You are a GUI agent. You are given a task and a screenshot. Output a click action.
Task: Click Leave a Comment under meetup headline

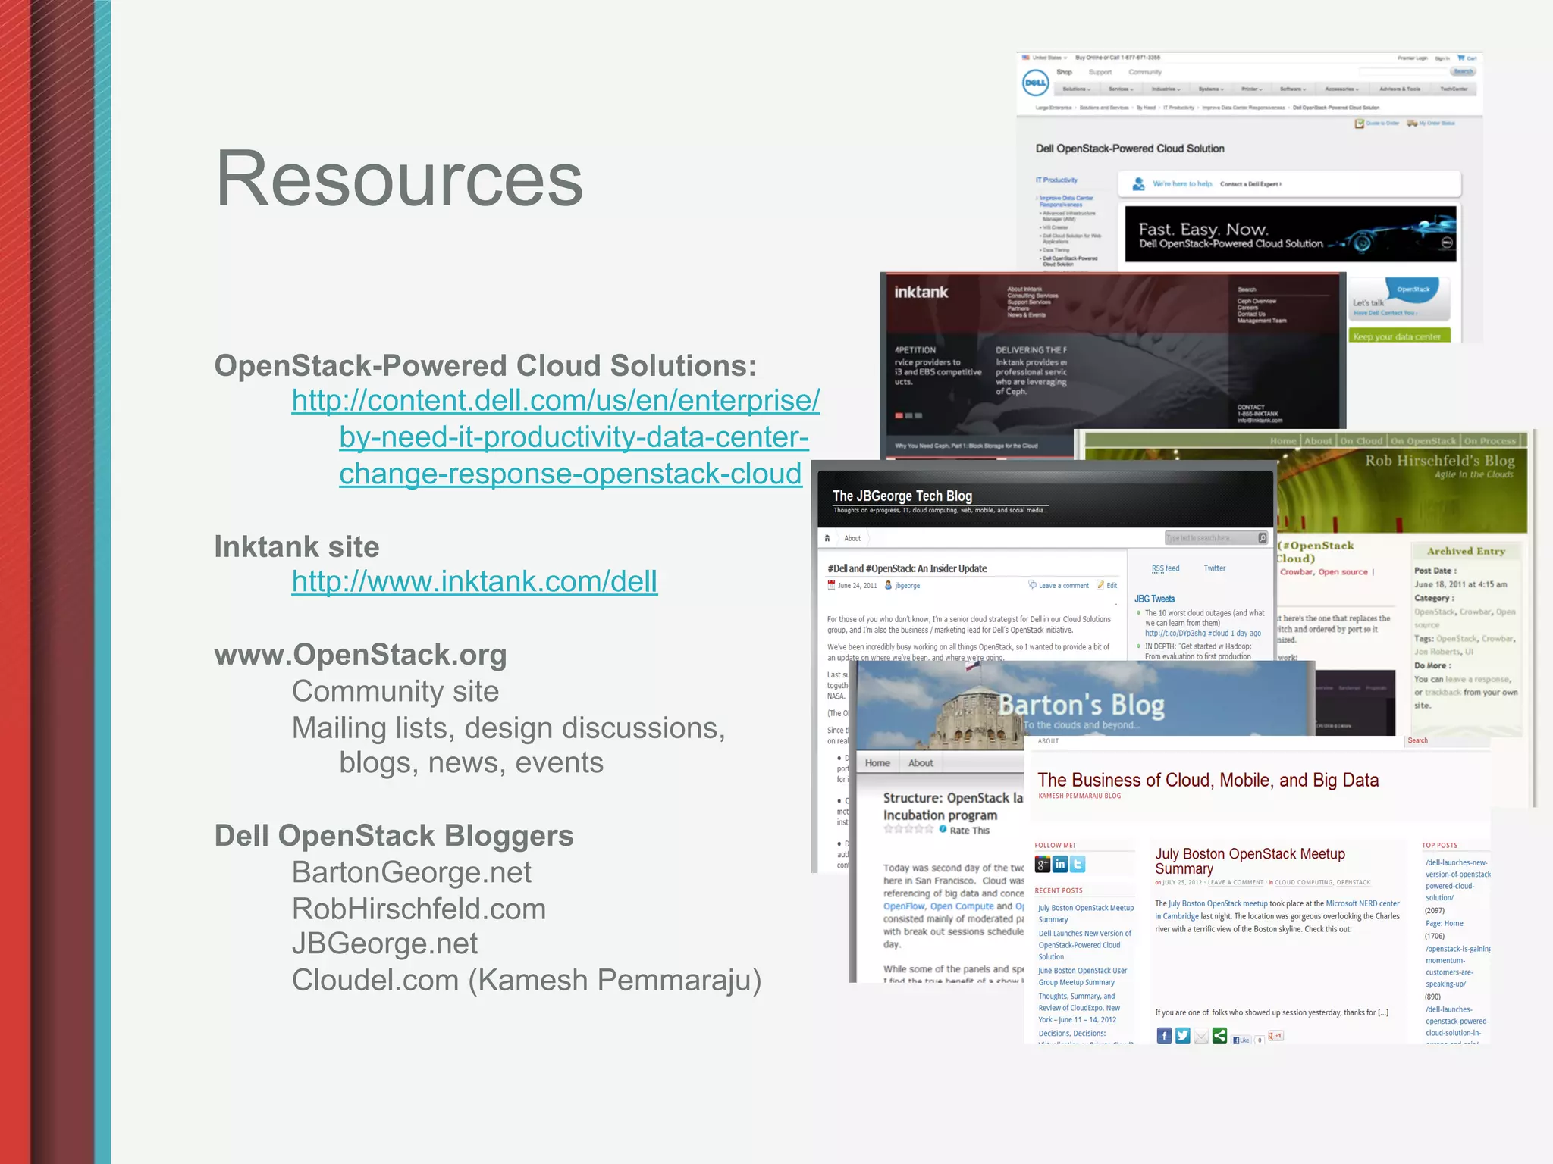click(1235, 883)
